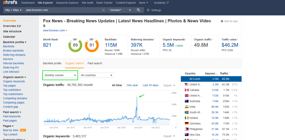Open Keywords Explorer in top navigation
285x140 pixels.
67,3
